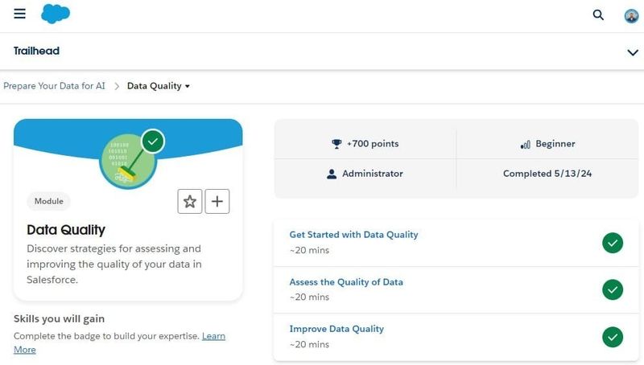This screenshot has width=644, height=365.
Task: Click ~20 mins under Improve Data Quality
Action: tap(309, 344)
